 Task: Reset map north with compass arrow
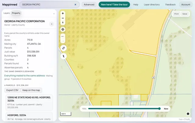pyautogui.click(x=63, y=23)
